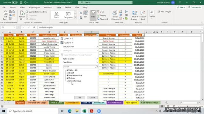Open the Emp ID filter dropdown
The image size is (204, 114).
click(x=38, y=35)
